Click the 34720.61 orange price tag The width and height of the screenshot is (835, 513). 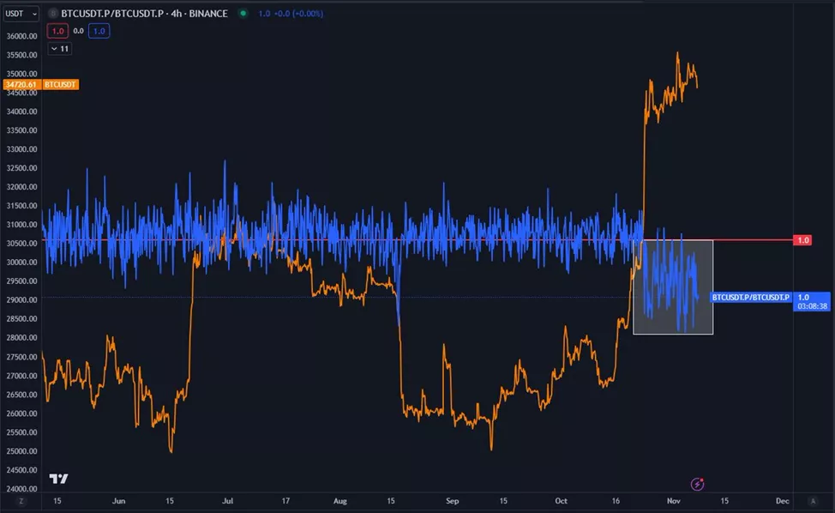21,84
